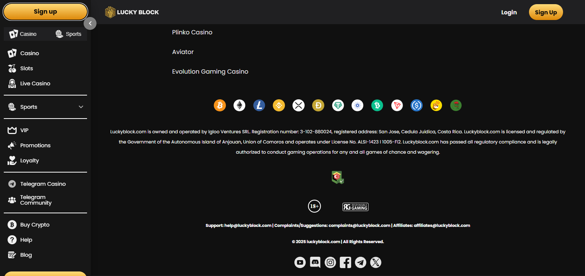The height and width of the screenshot is (276, 585).
Task: Click the Responsible Gaming badge
Action: point(355,207)
